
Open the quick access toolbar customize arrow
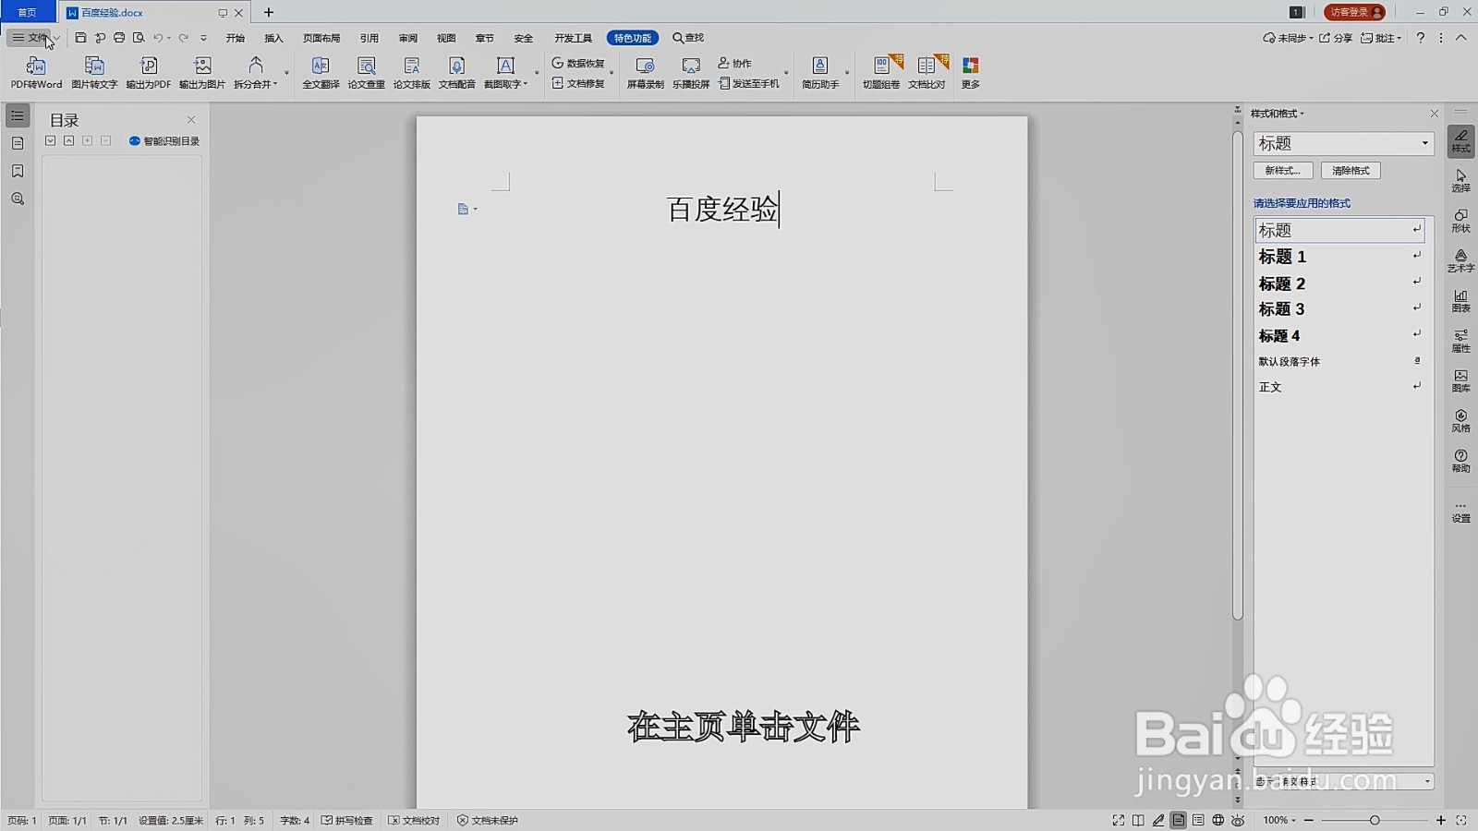coord(203,38)
